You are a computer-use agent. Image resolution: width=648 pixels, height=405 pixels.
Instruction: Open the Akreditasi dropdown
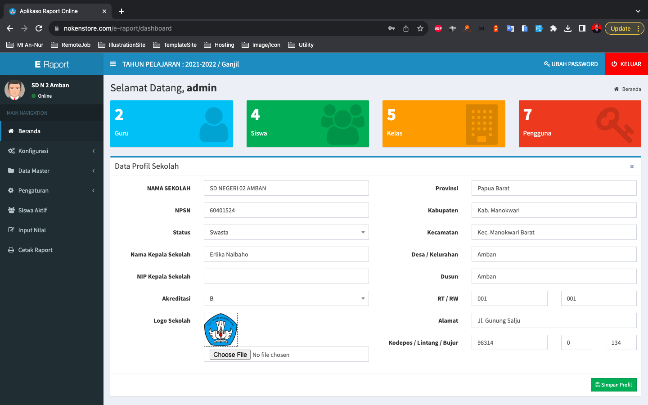(286, 298)
